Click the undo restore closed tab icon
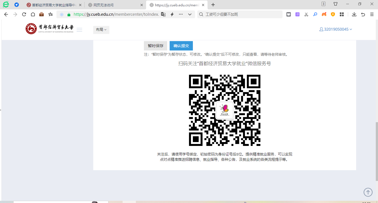The height and width of the screenshot is (203, 378). pyautogui.click(x=363, y=15)
